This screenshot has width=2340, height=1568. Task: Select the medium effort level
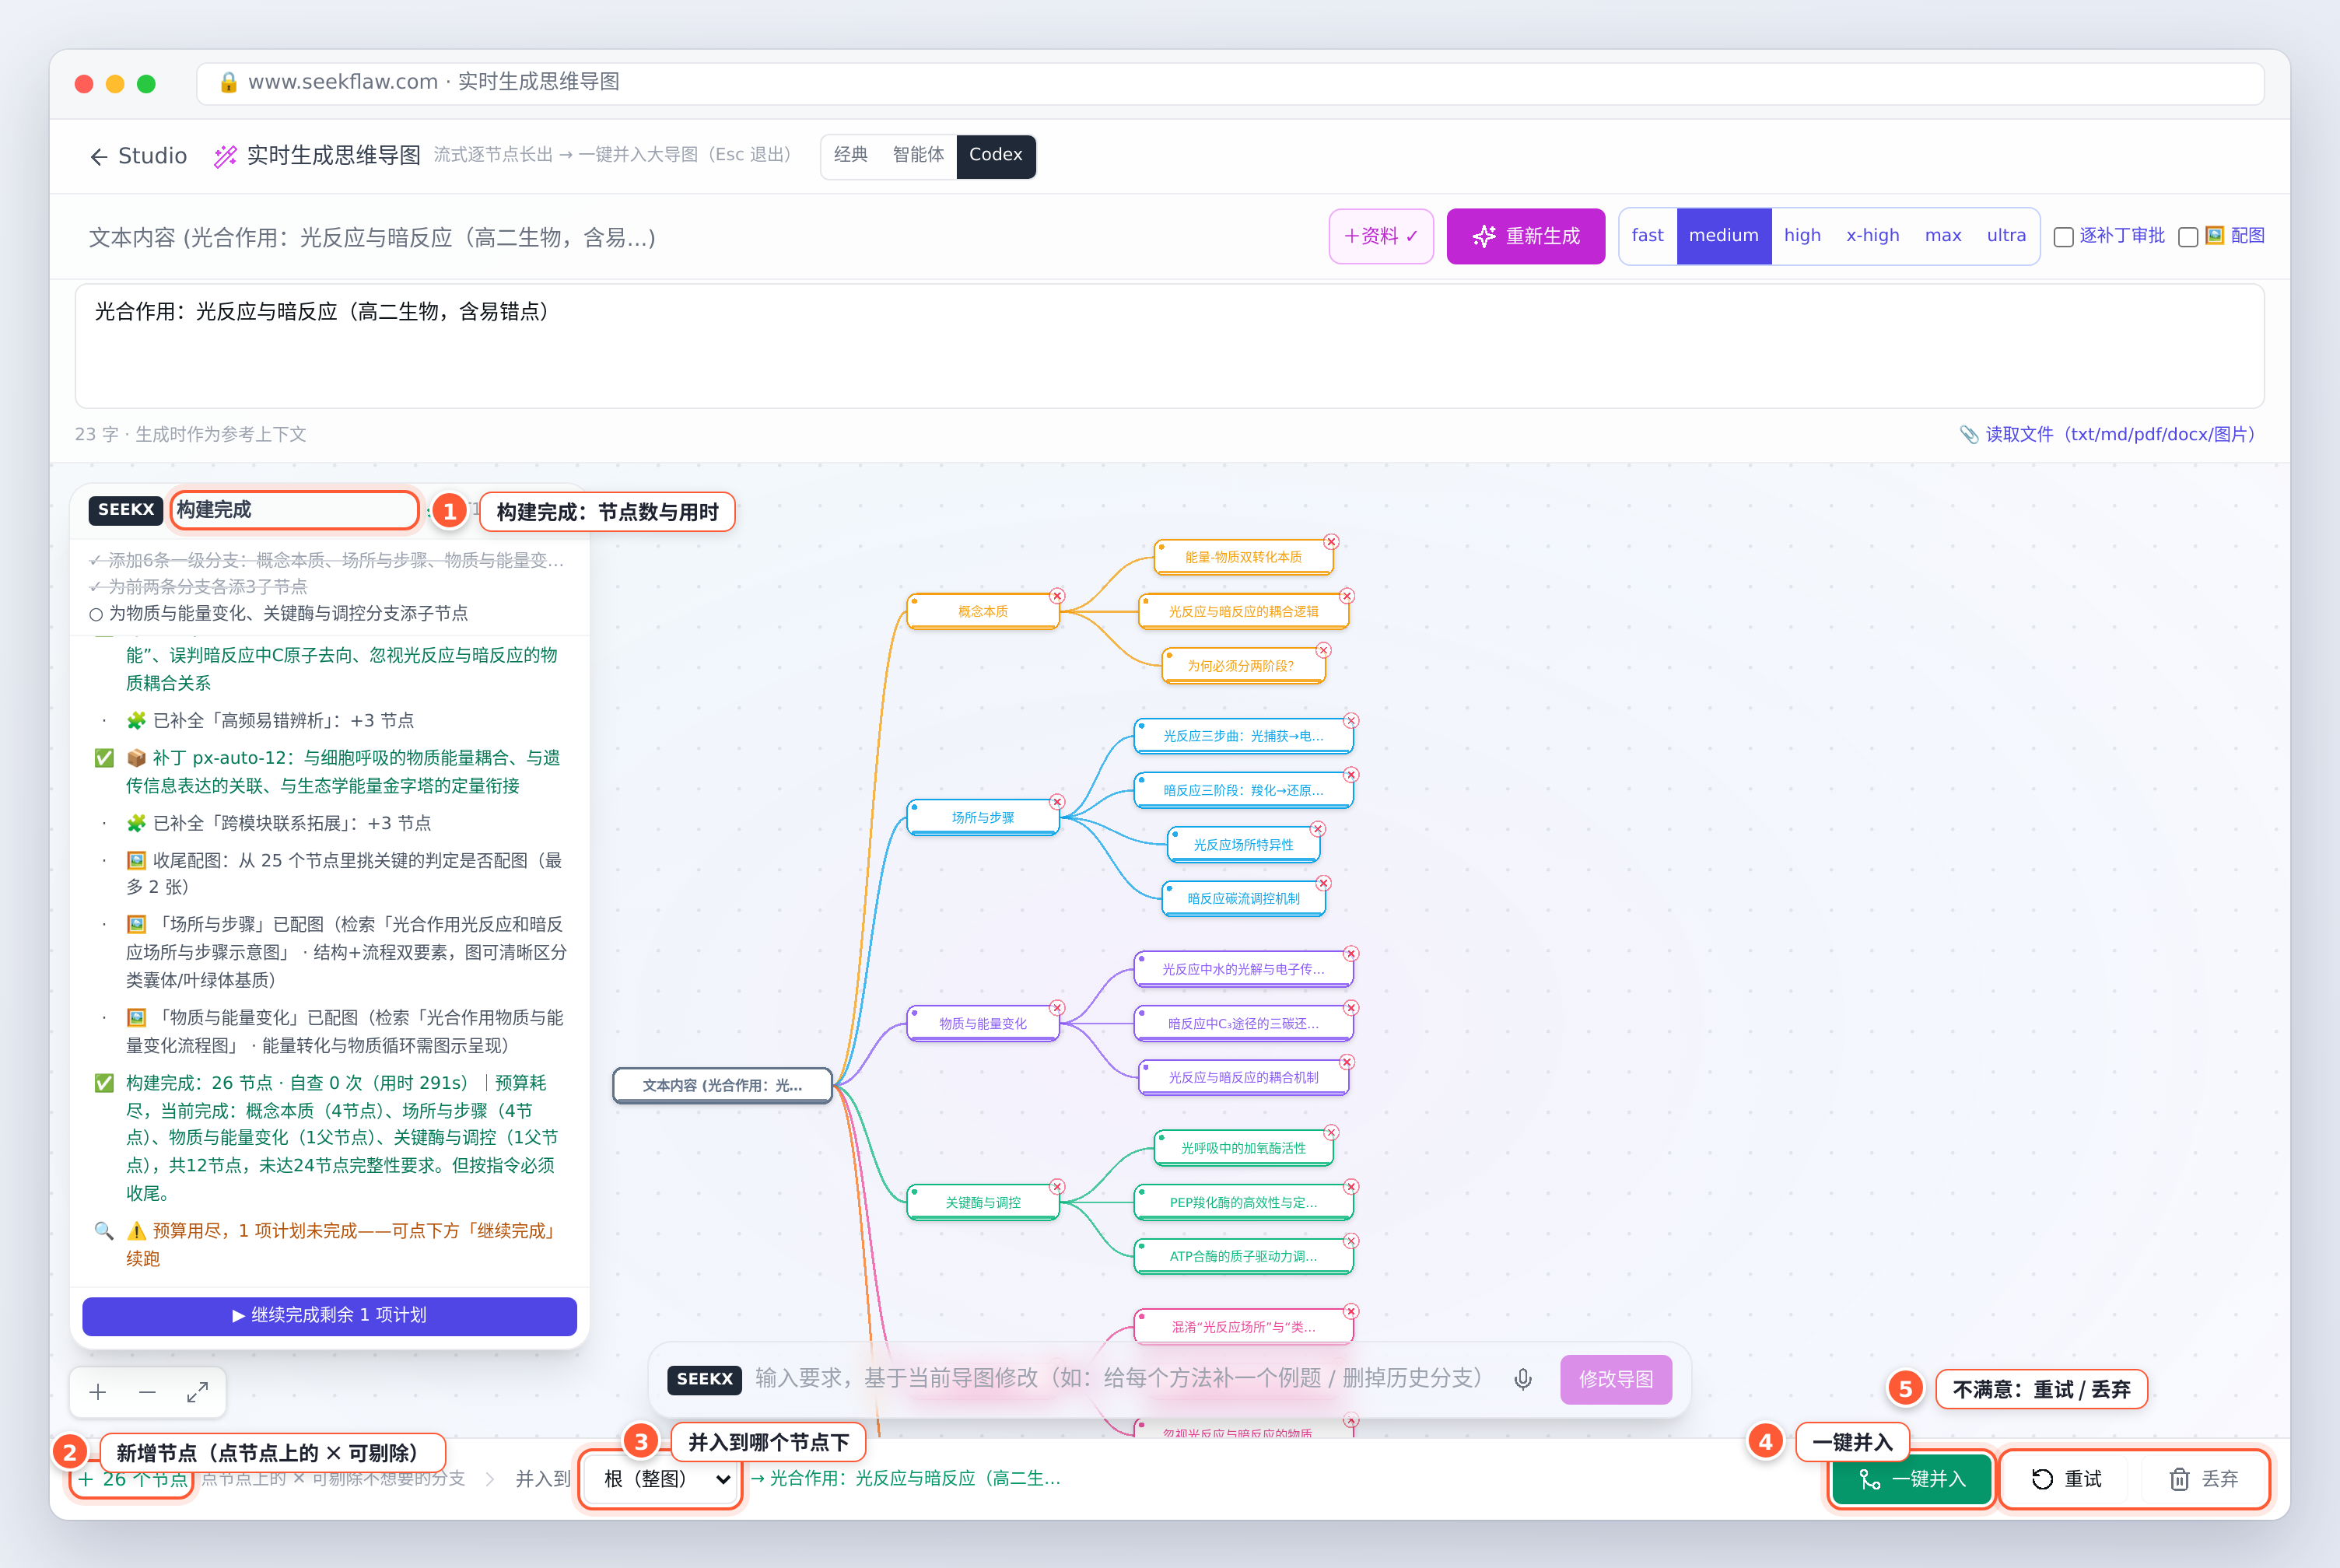[x=1723, y=236]
